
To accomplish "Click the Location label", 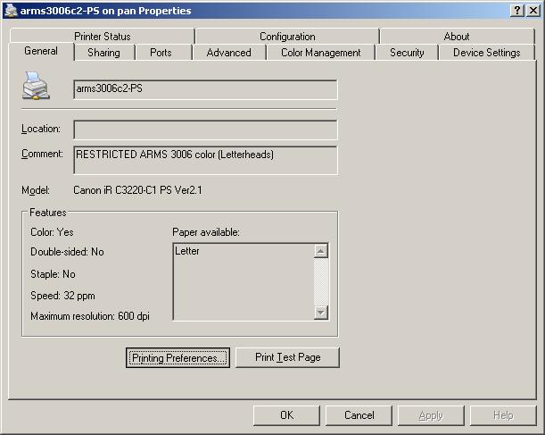I will point(41,129).
